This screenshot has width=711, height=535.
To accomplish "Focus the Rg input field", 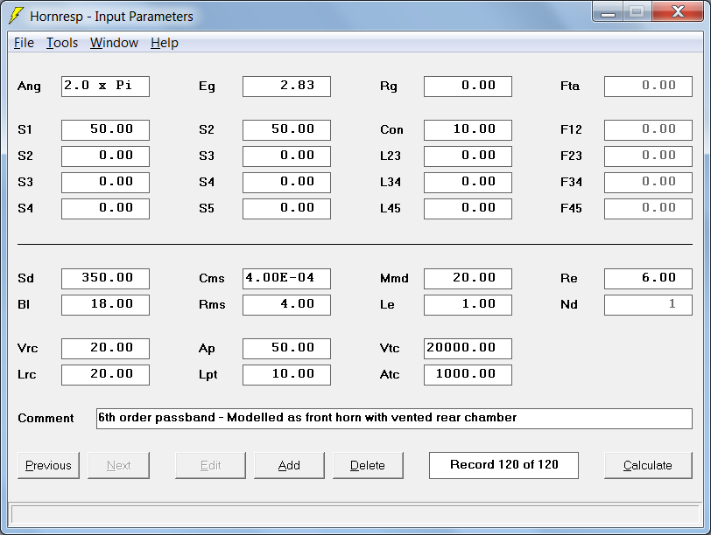I will pyautogui.click(x=468, y=87).
